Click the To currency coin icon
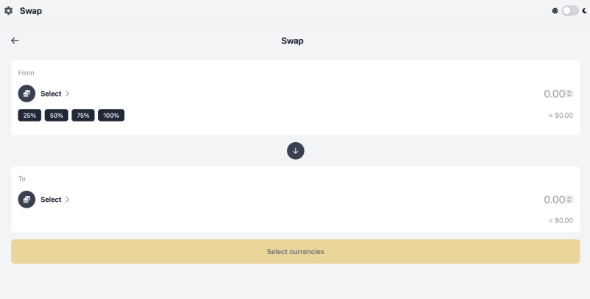 tap(27, 199)
